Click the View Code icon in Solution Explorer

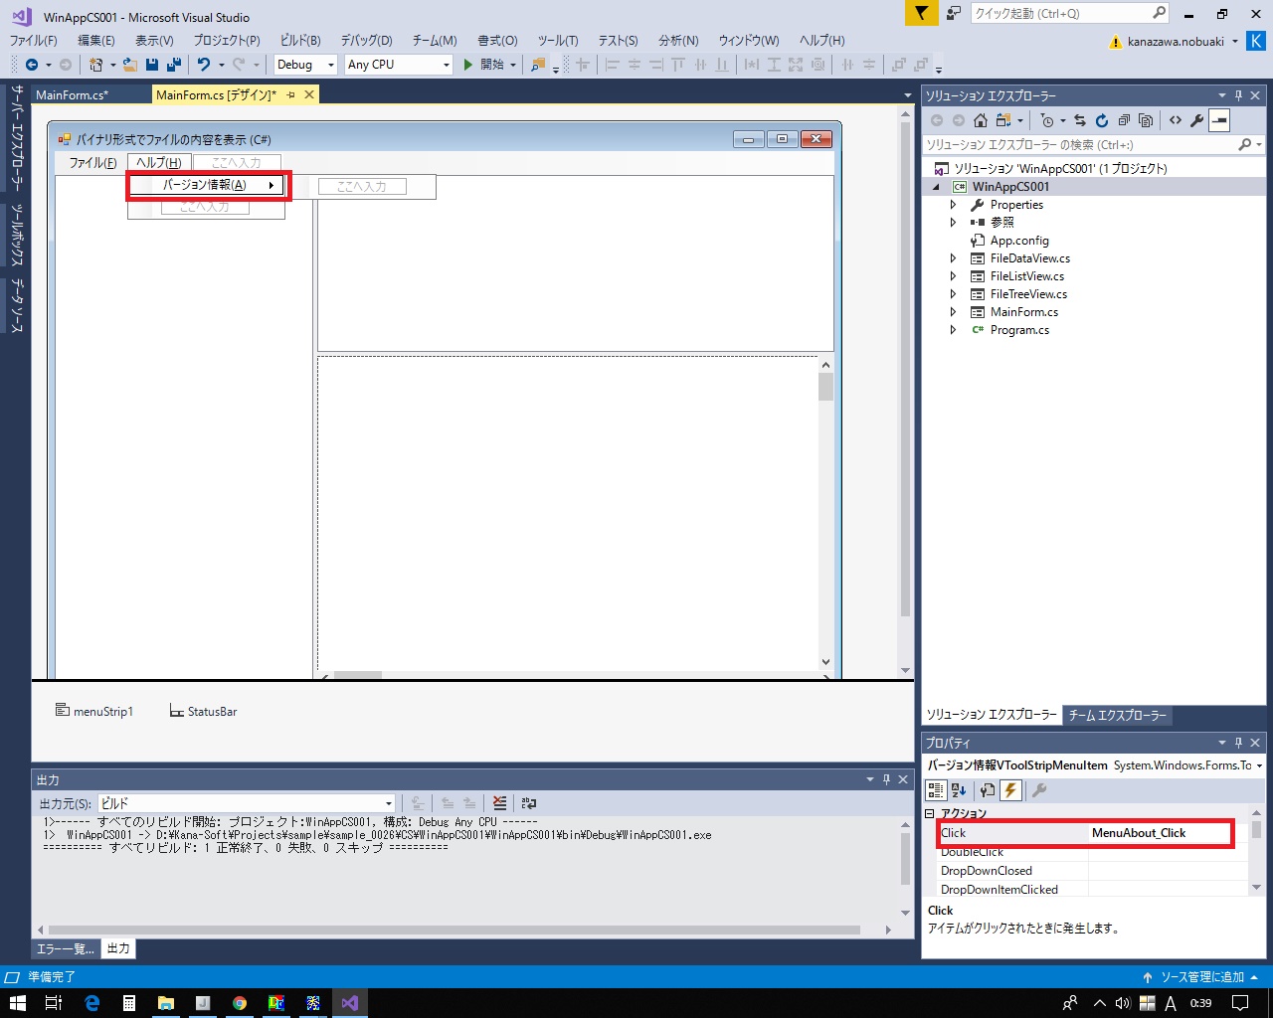[1176, 120]
